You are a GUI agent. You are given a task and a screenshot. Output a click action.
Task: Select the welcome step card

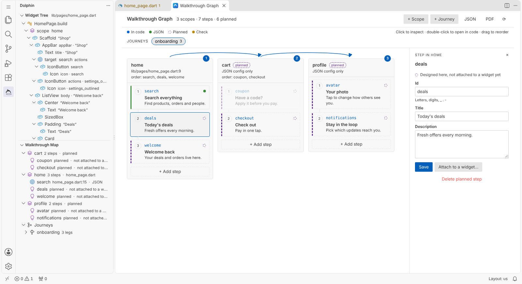click(x=170, y=151)
